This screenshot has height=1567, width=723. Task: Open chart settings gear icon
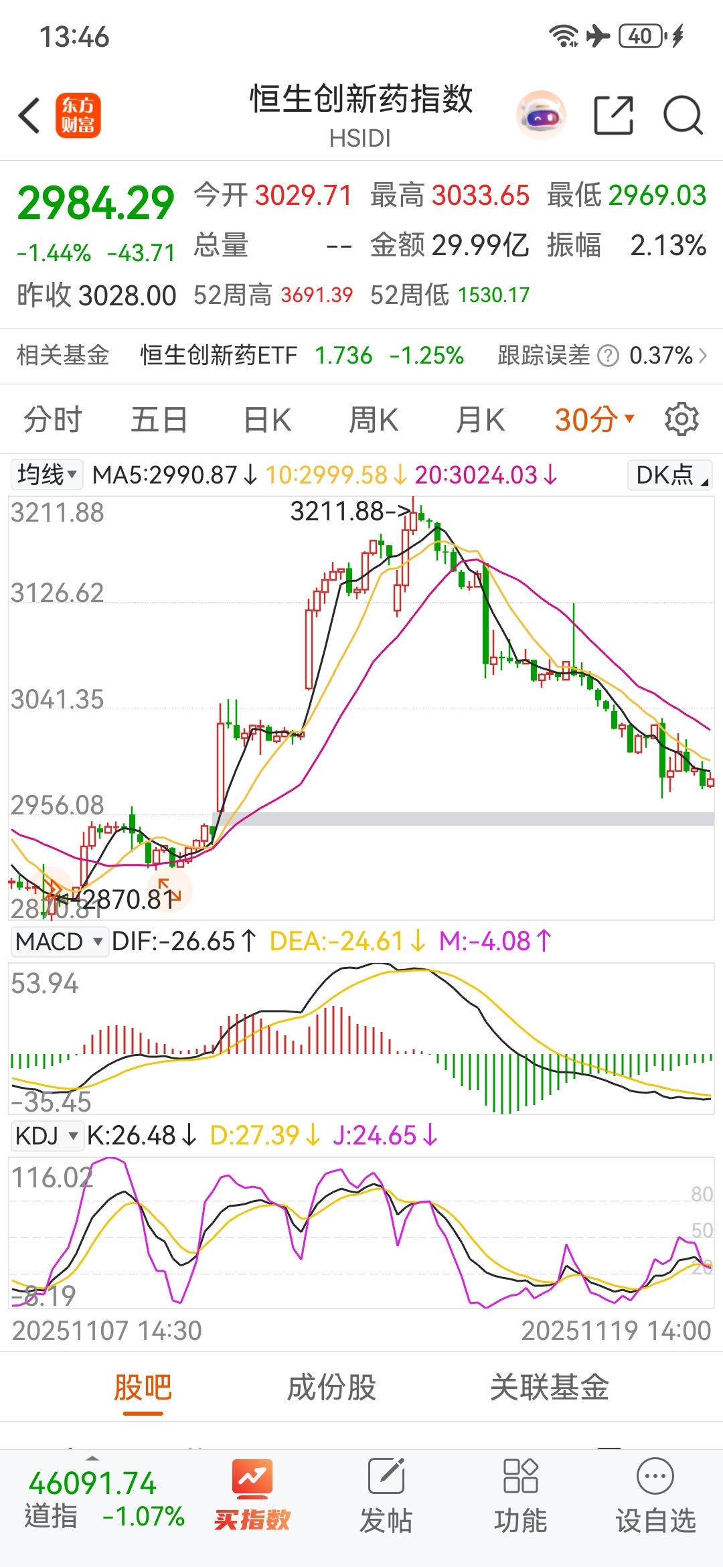tap(681, 419)
